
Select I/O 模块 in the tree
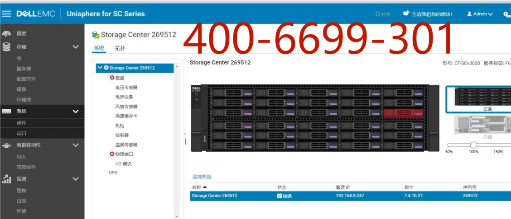pos(124,164)
